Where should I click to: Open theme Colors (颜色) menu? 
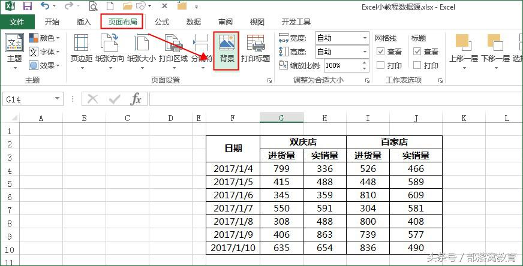click(44, 38)
